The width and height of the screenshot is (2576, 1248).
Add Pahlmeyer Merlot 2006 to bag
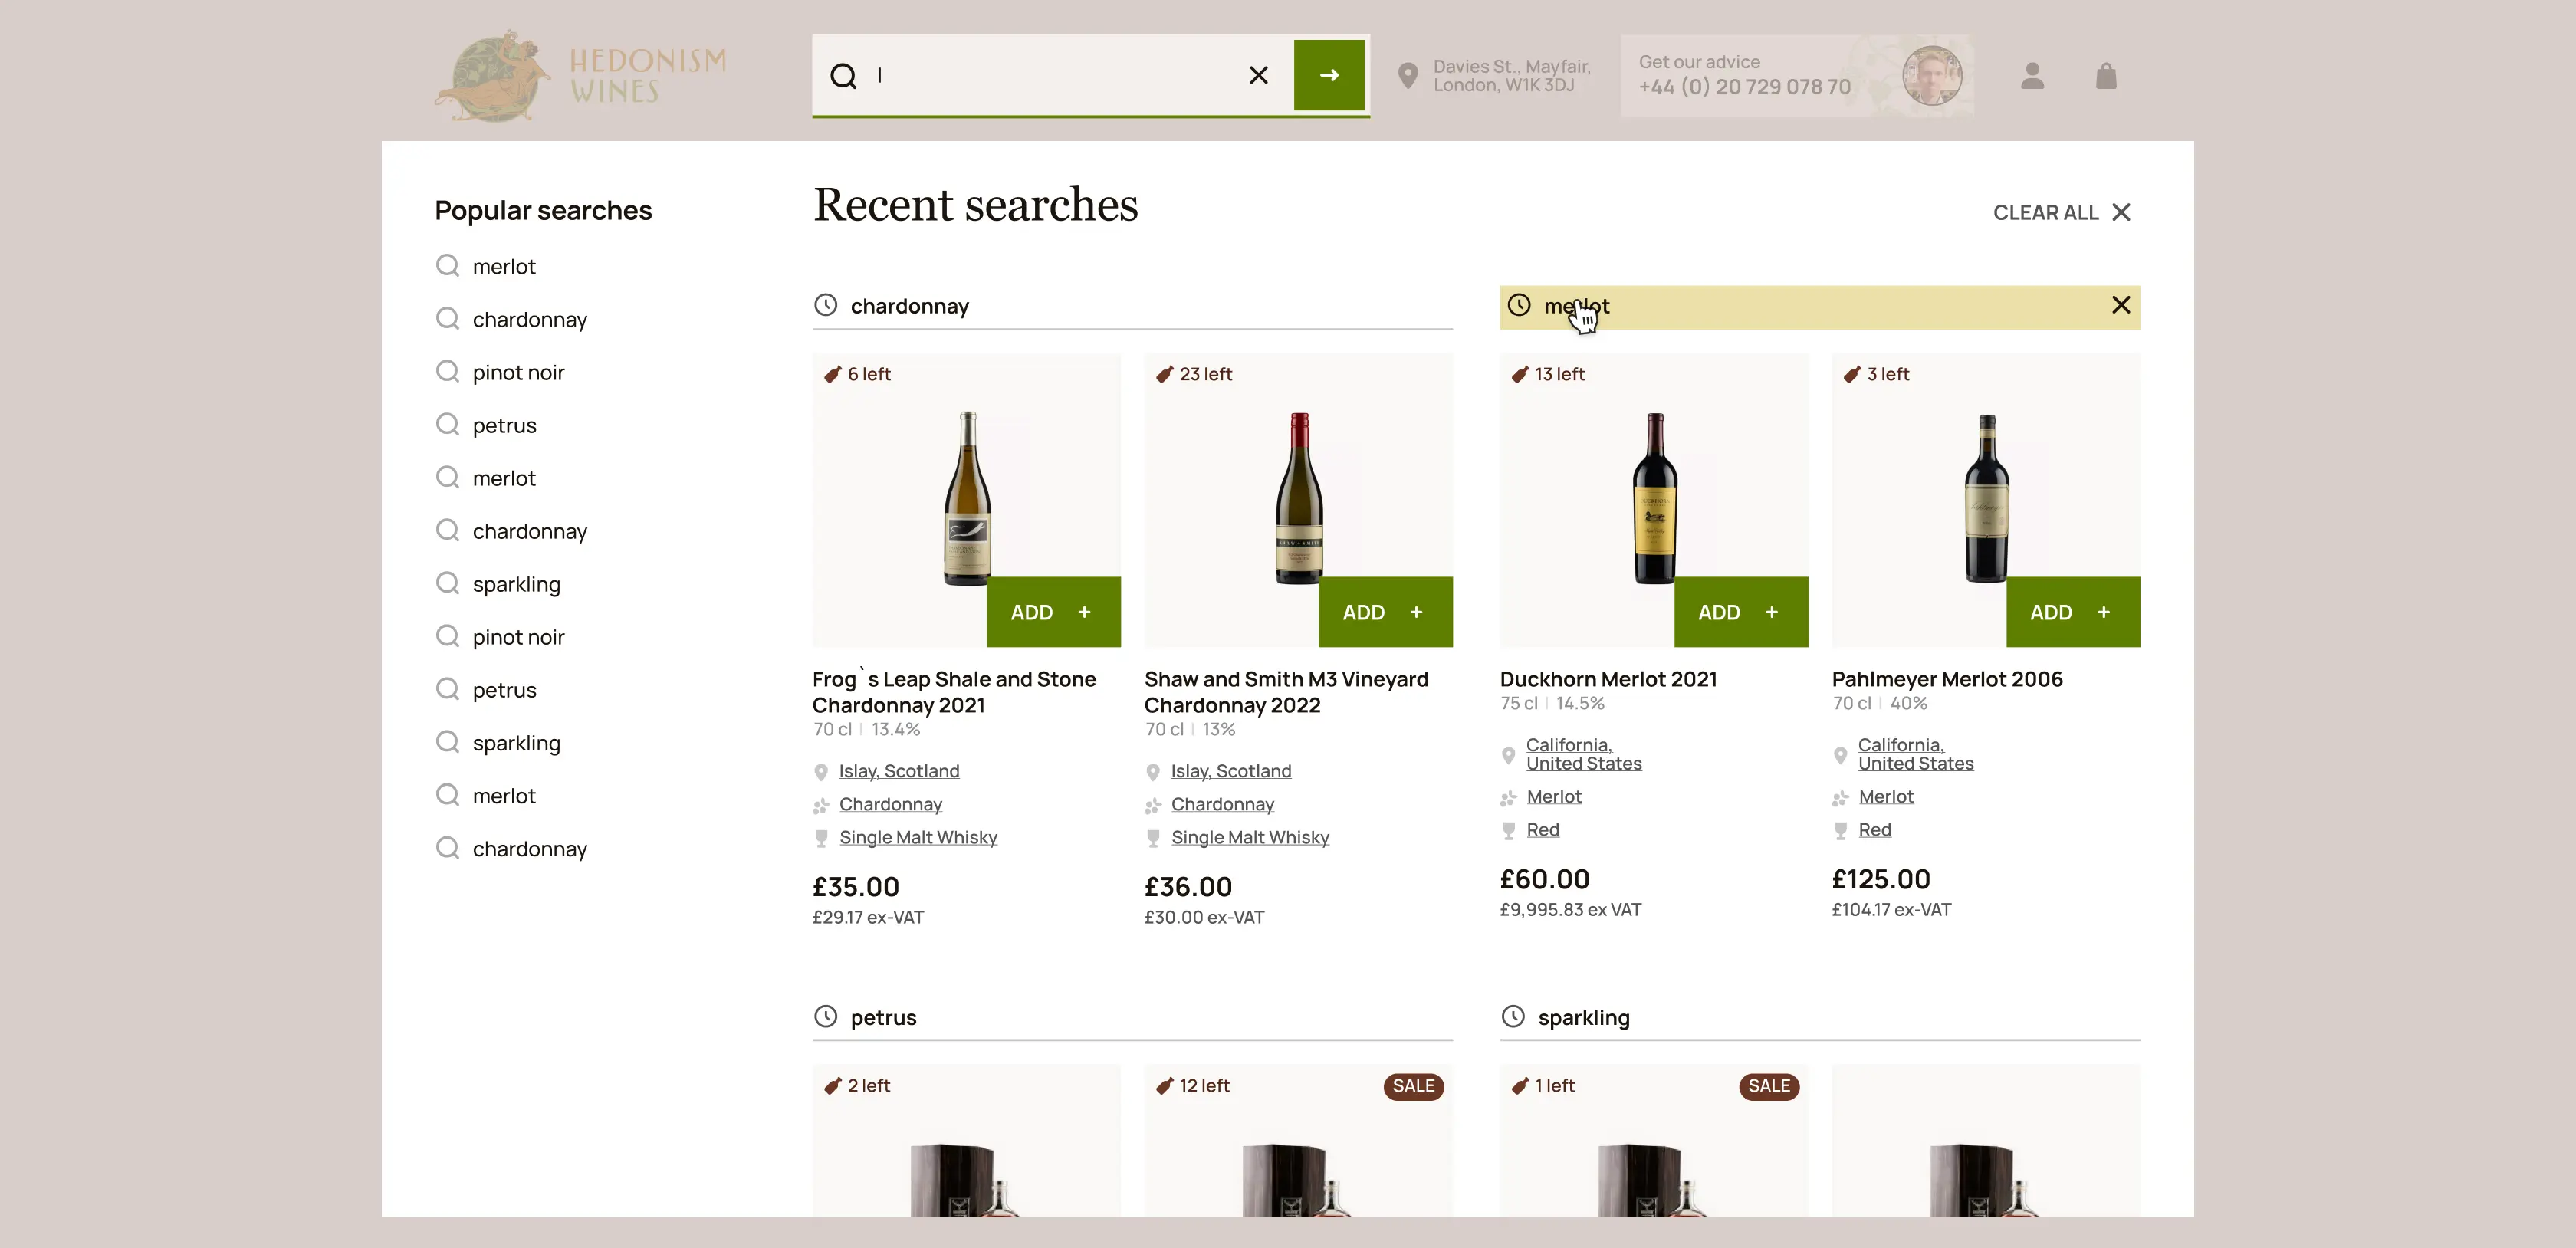[2072, 612]
